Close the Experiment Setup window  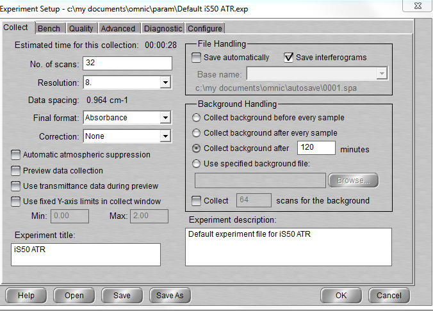[418, 6]
